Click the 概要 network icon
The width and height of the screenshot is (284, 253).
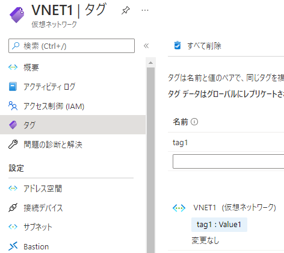[13, 67]
